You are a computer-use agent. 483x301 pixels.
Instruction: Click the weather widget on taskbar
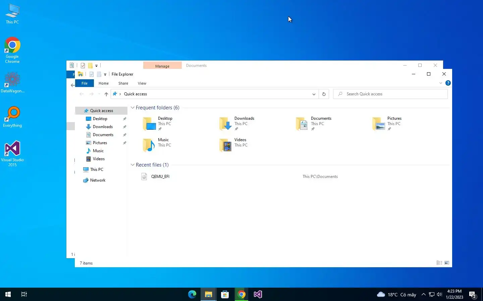click(x=396, y=295)
